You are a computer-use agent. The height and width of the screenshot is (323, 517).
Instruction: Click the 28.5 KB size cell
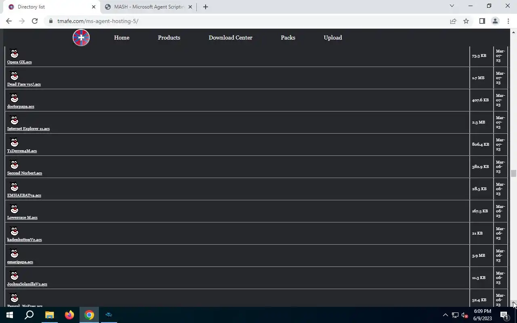(481, 189)
